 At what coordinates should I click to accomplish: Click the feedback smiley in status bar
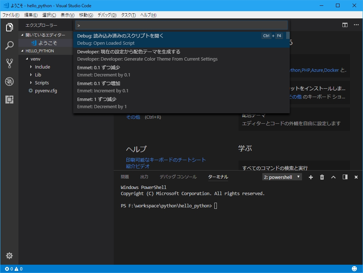pyautogui.click(x=354, y=269)
